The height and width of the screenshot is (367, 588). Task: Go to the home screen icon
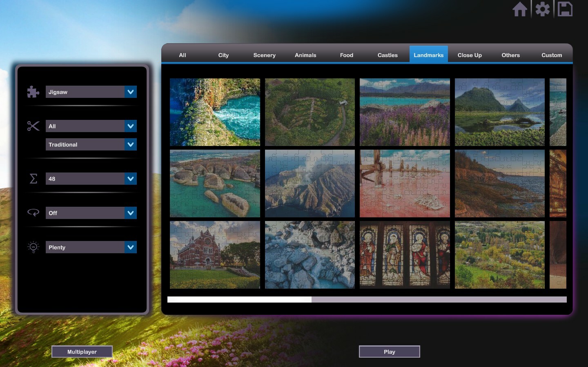[x=520, y=9]
